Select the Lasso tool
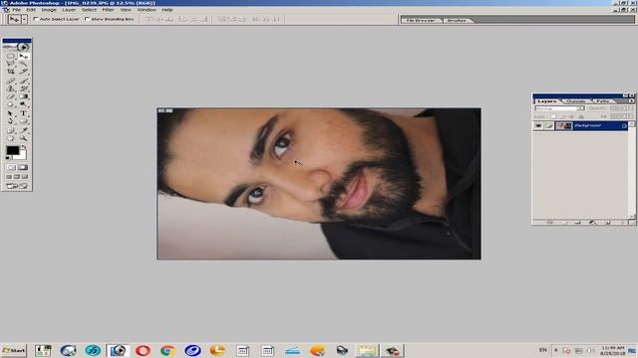This screenshot has width=638, height=358. coord(11,64)
